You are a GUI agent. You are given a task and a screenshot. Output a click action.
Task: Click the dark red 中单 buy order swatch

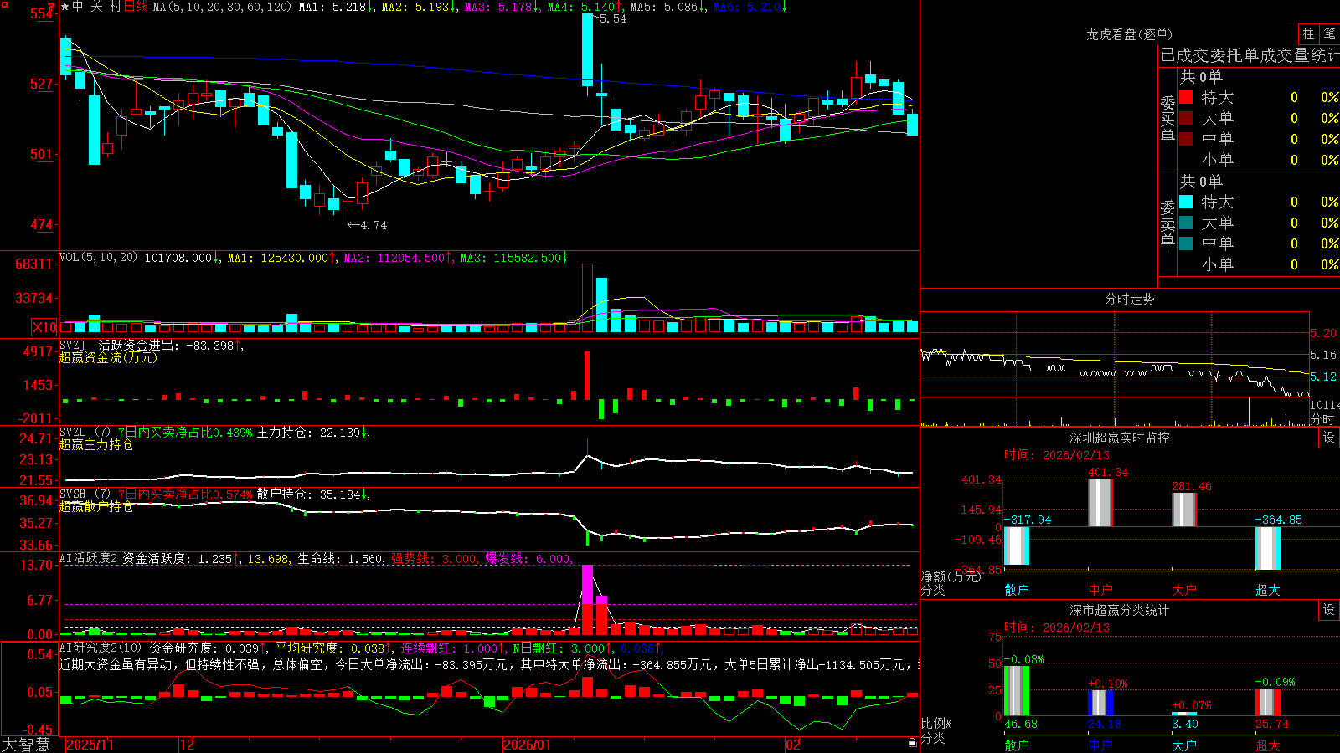pos(1186,139)
